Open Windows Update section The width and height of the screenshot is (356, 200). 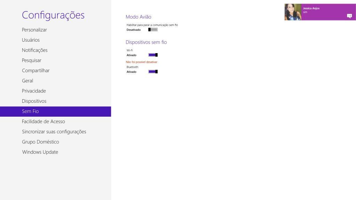[40, 152]
